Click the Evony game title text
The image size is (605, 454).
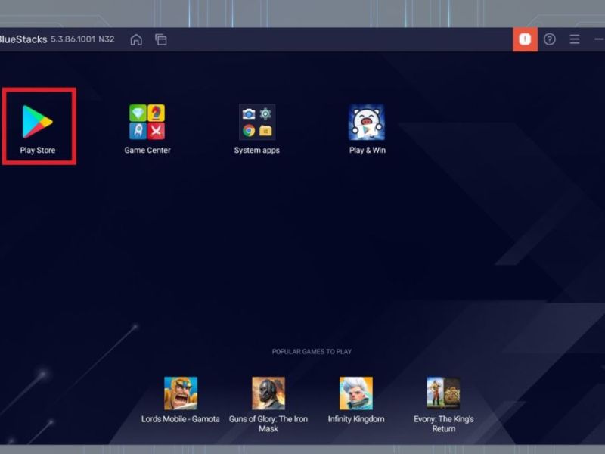[445, 423]
